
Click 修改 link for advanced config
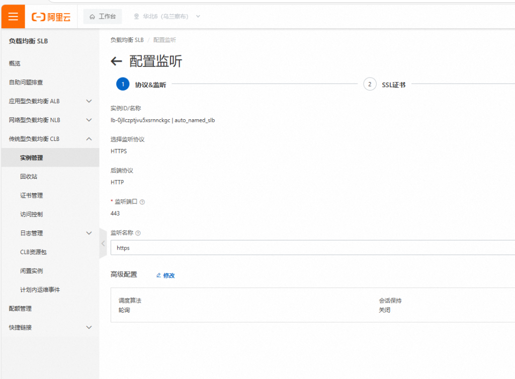coord(165,275)
